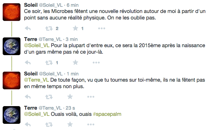Open the @Terre_VL mention in Soleil's reply
The height and width of the screenshot is (130, 210).
(36, 80)
